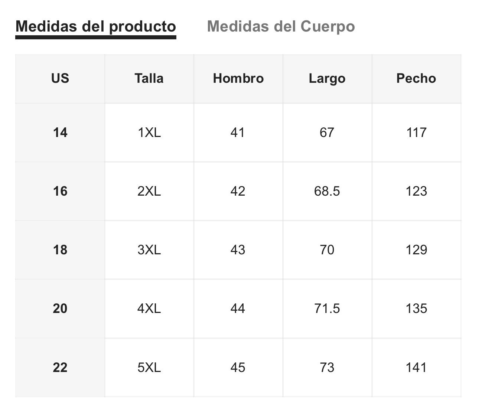Select the Medidas del producto tab
479x408 pixels.
[96, 27]
